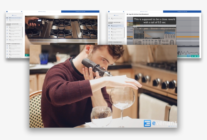
Task: Click Huge Hit with Door Knob lecture title
Action: pyautogui.click(x=139, y=14)
